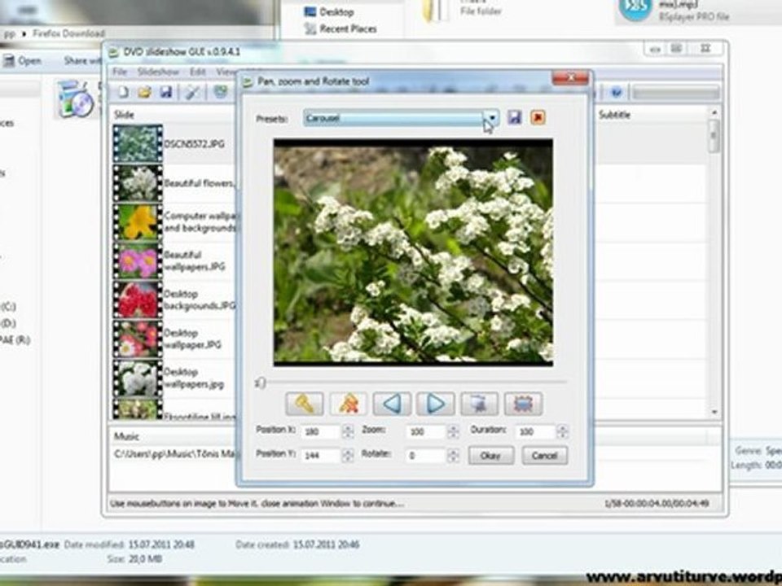Viewport: 782px width, 586px height.
Task: Click the Zoom spinner arrows
Action: click(x=453, y=431)
